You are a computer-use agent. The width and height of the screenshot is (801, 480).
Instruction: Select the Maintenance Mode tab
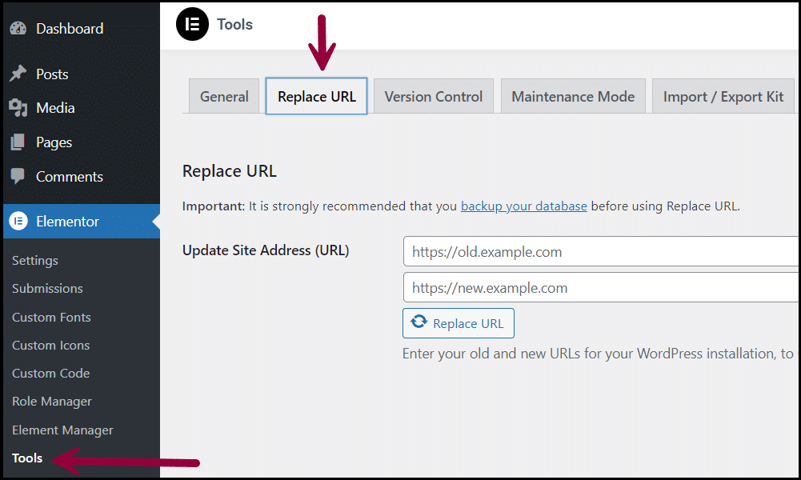(573, 95)
